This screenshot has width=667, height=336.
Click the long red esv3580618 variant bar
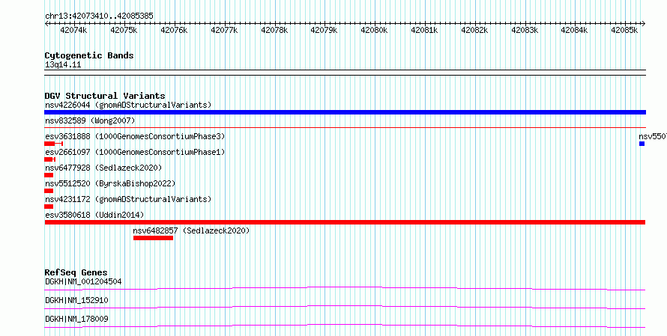(x=345, y=222)
